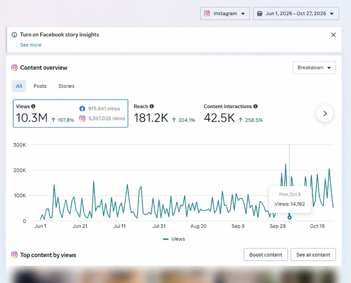This screenshot has height=283, width=351.
Task: Click the Instagram logo in platform selector
Action: click(x=207, y=13)
